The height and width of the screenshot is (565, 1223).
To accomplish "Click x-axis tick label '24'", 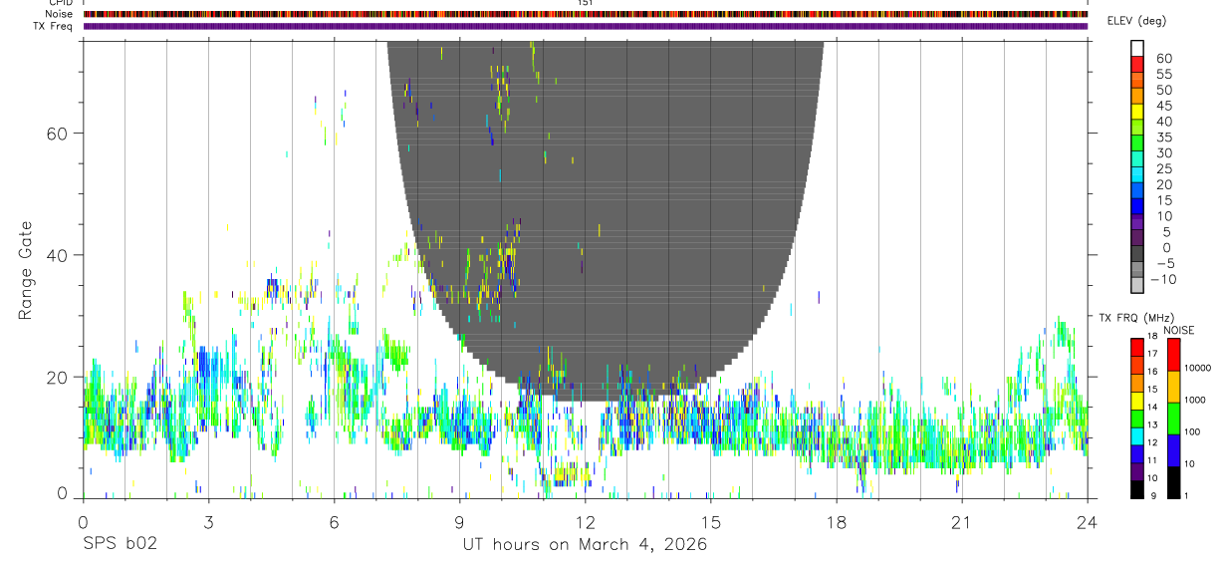I will 1087,522.
